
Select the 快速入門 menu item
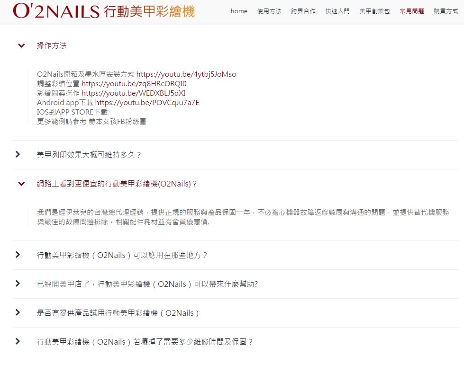(337, 11)
